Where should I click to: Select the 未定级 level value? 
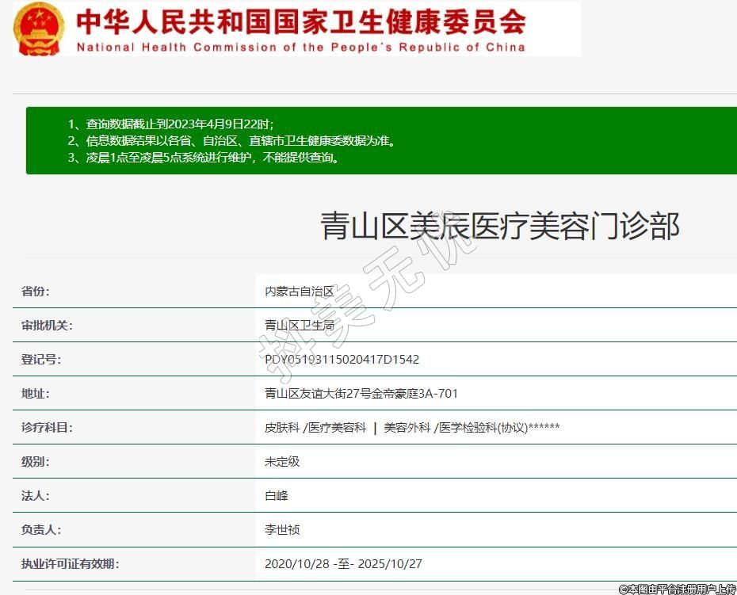click(x=282, y=462)
